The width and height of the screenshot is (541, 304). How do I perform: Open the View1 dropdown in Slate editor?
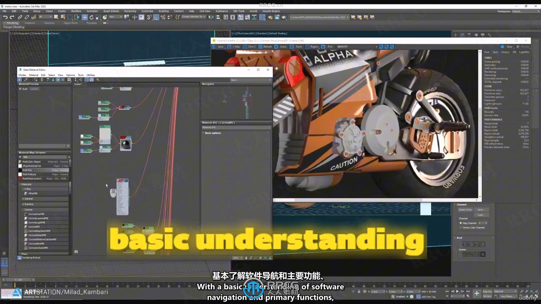point(250,80)
